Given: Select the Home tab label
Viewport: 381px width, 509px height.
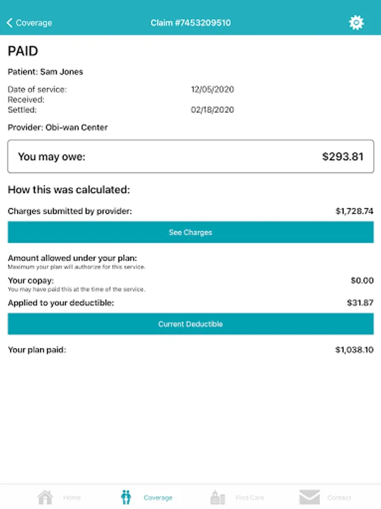Looking at the screenshot, I should click(x=72, y=498).
